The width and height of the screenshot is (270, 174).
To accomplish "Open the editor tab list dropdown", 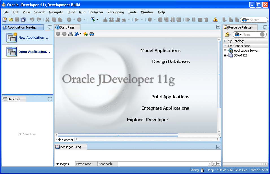I will click(x=218, y=27).
